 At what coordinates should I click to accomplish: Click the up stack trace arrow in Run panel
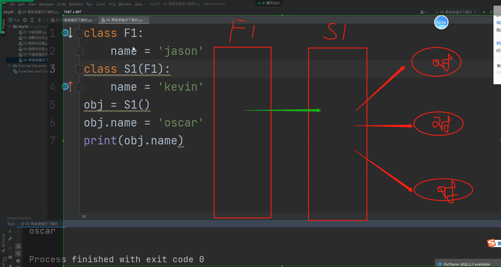click(18, 231)
